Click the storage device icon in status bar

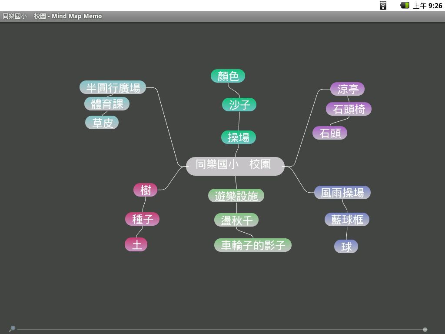point(383,5)
